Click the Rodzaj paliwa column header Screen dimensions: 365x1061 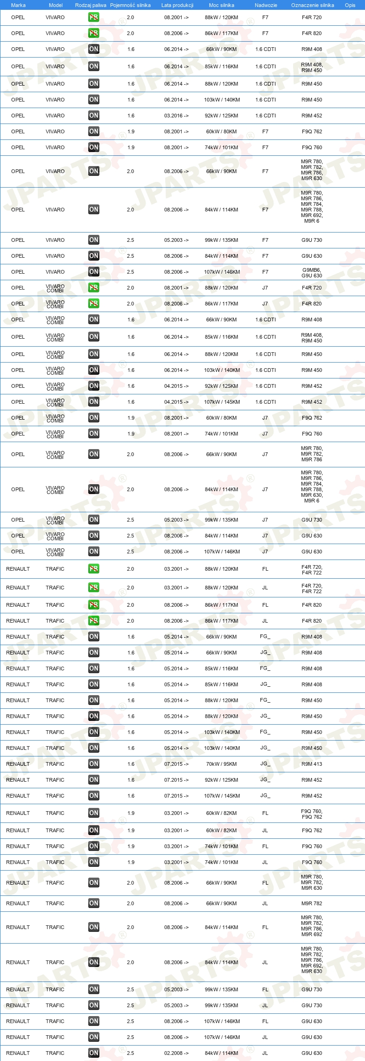click(91, 5)
